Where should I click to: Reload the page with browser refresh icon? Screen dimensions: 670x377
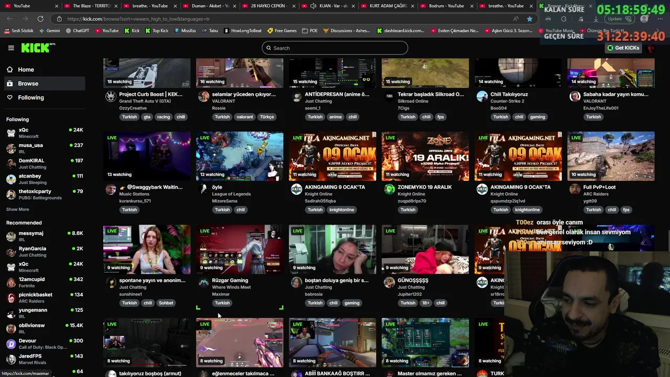(40, 19)
